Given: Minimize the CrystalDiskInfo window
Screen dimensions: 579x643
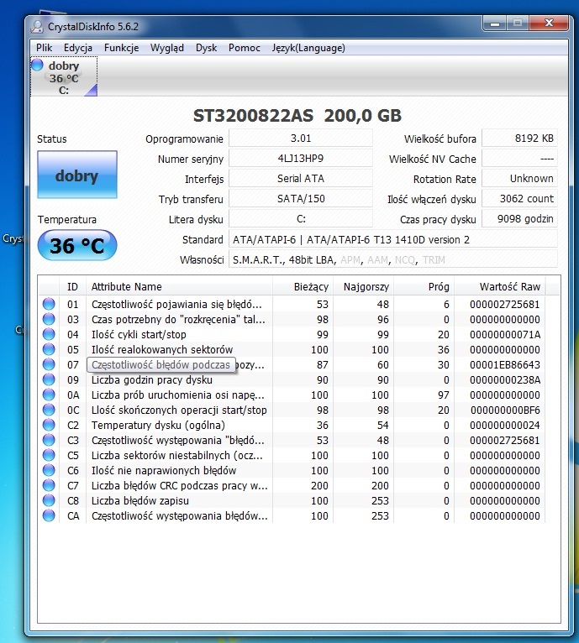Looking at the screenshot, I should pyautogui.click(x=495, y=24).
